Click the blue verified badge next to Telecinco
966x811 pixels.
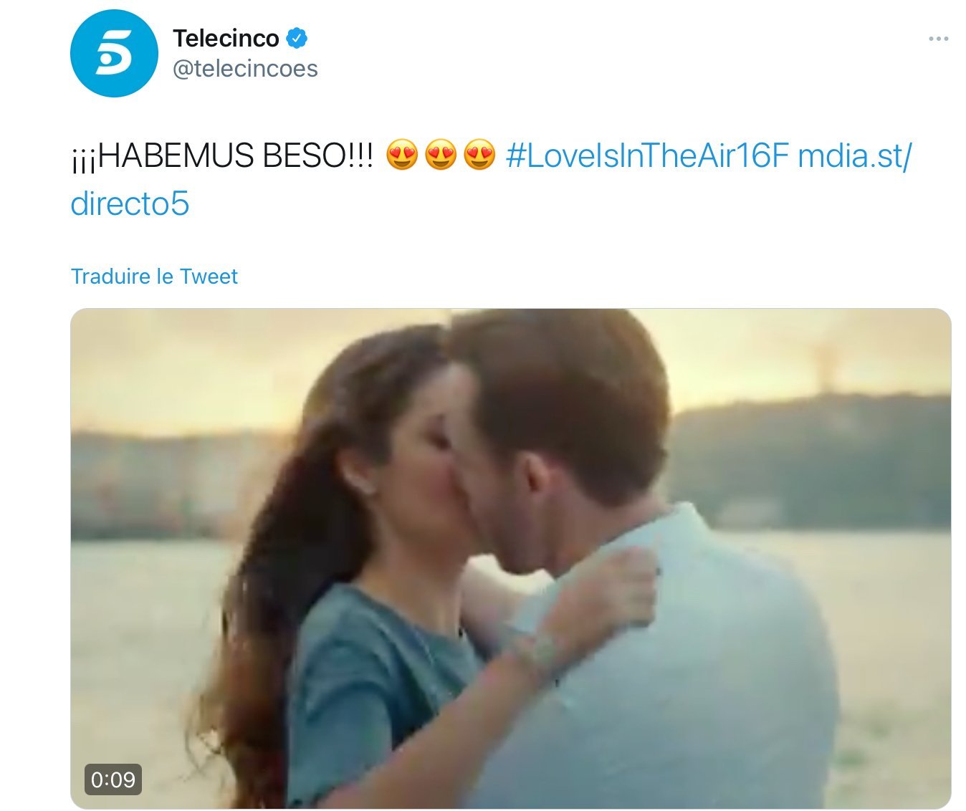coord(297,38)
